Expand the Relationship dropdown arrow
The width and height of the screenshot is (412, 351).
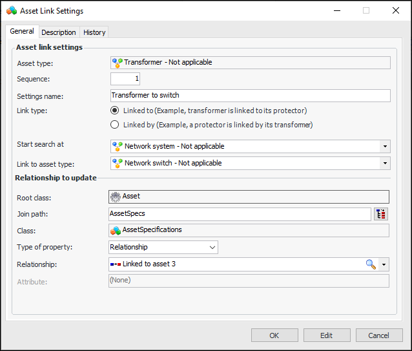pos(385,264)
